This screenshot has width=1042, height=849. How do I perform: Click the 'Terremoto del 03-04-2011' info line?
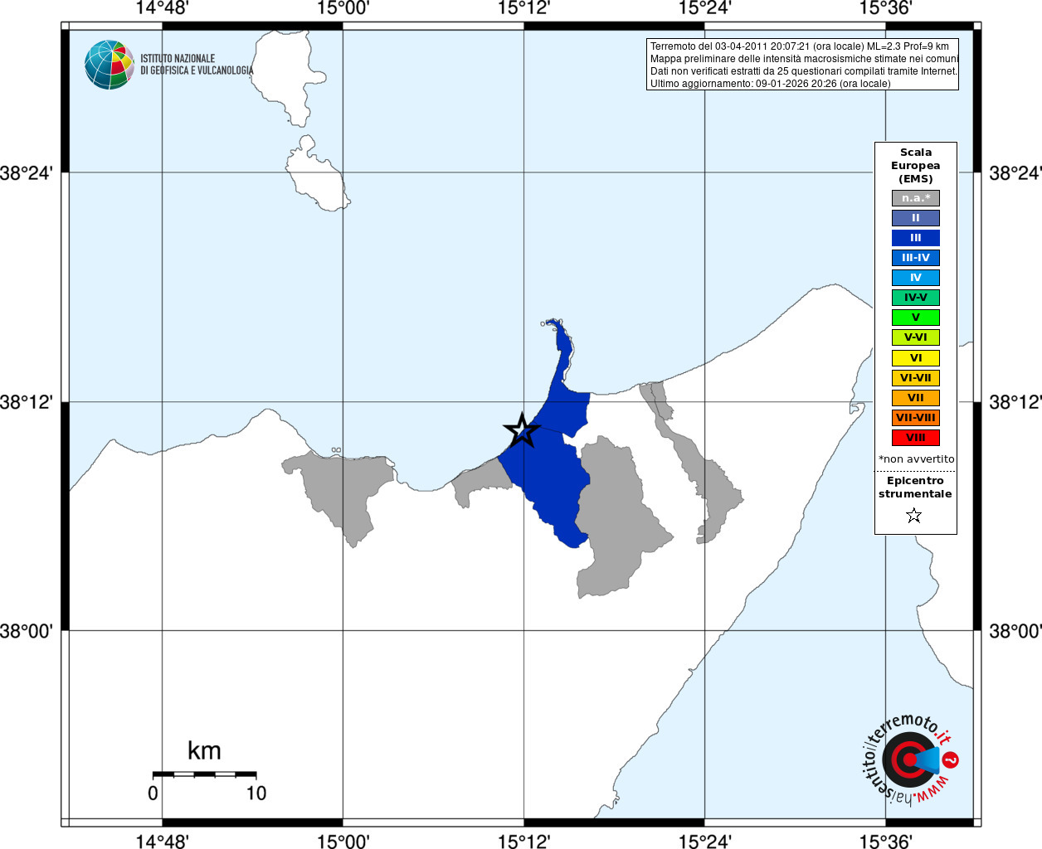point(800,46)
